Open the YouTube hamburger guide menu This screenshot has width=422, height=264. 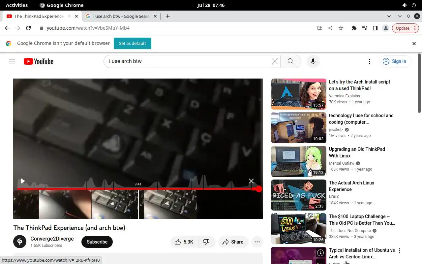12,61
